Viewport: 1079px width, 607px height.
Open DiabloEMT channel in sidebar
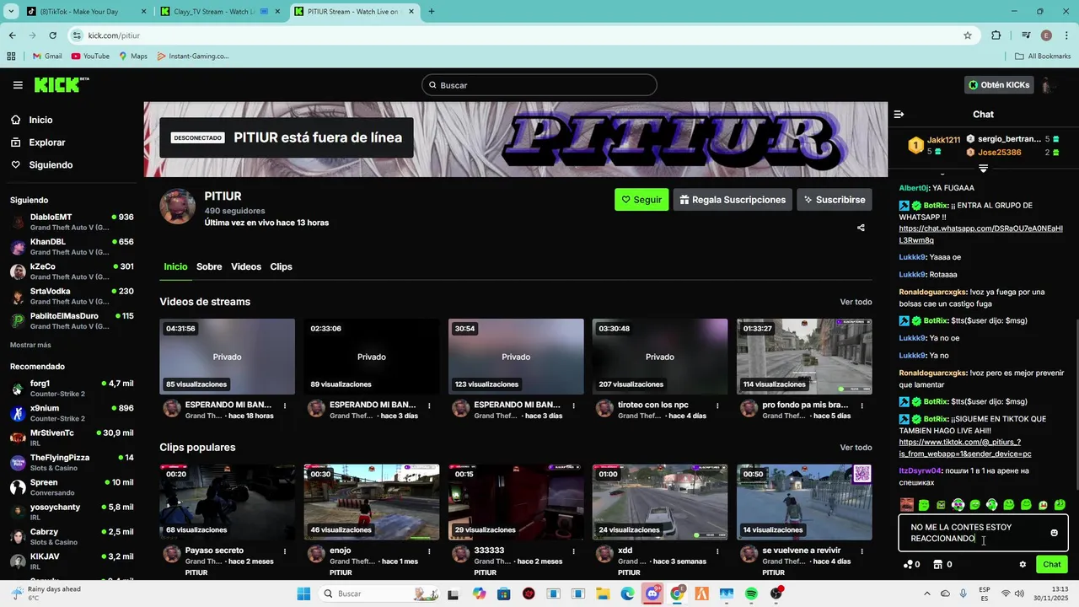tap(72, 222)
